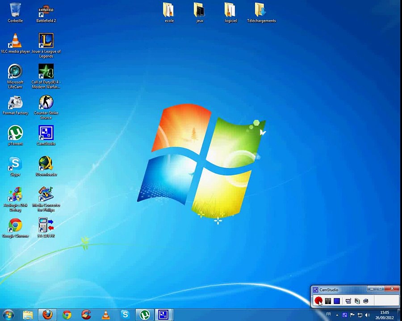Select the jeux folder

(x=200, y=12)
